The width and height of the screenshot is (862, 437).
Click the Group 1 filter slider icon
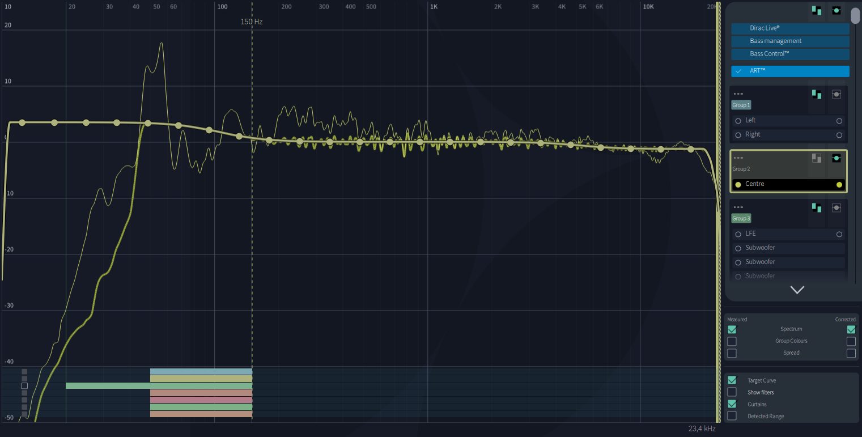[836, 95]
